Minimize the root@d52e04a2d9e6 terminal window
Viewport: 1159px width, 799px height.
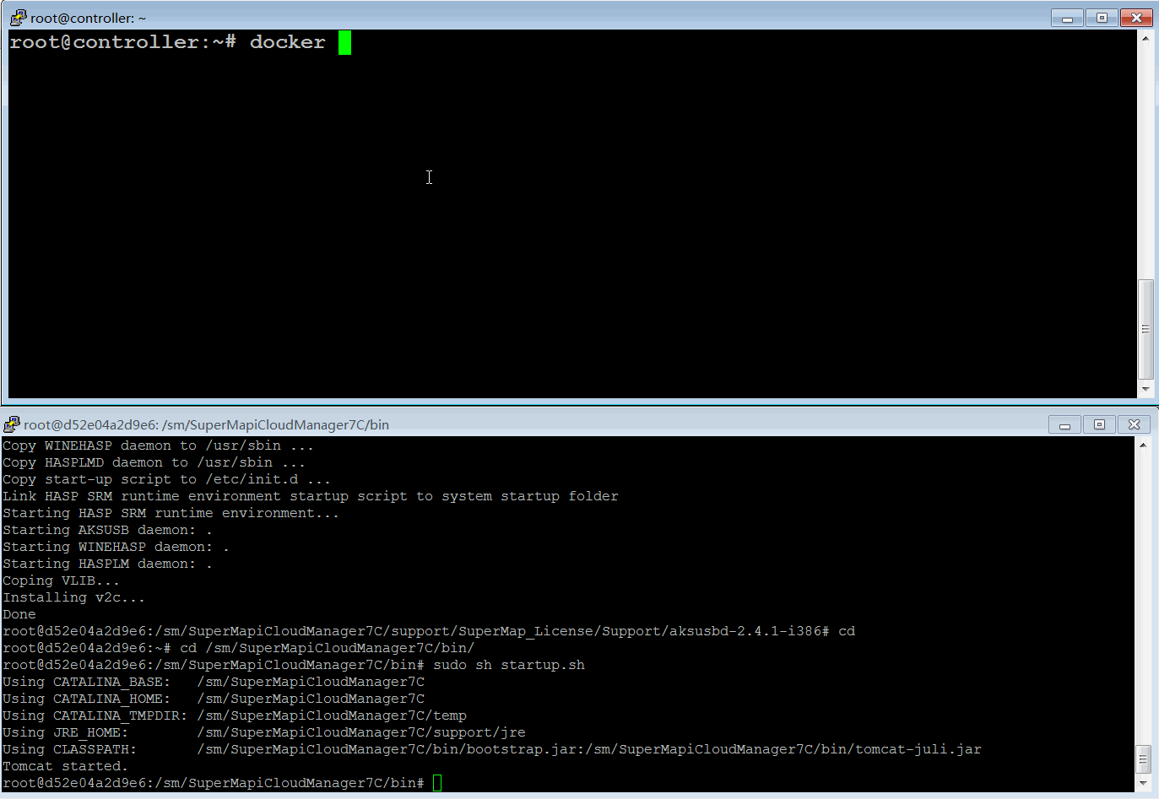1064,424
